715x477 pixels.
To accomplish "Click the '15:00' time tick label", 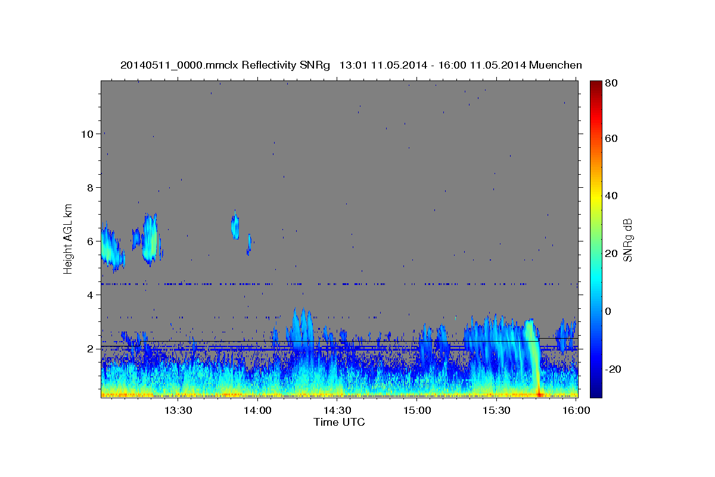I will click(x=417, y=410).
